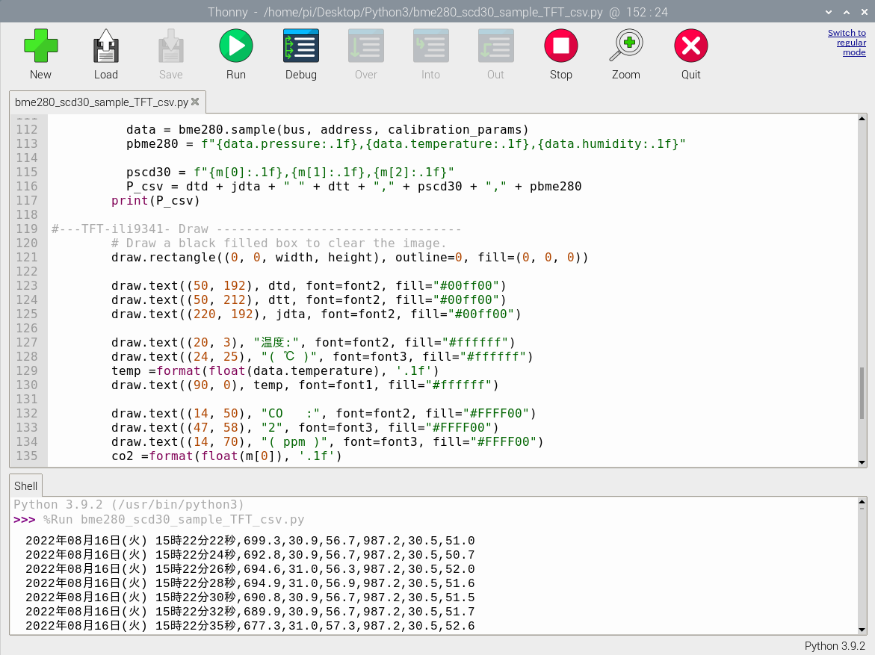Image resolution: width=875 pixels, height=655 pixels.
Task: Save the current script
Action: coord(170,46)
